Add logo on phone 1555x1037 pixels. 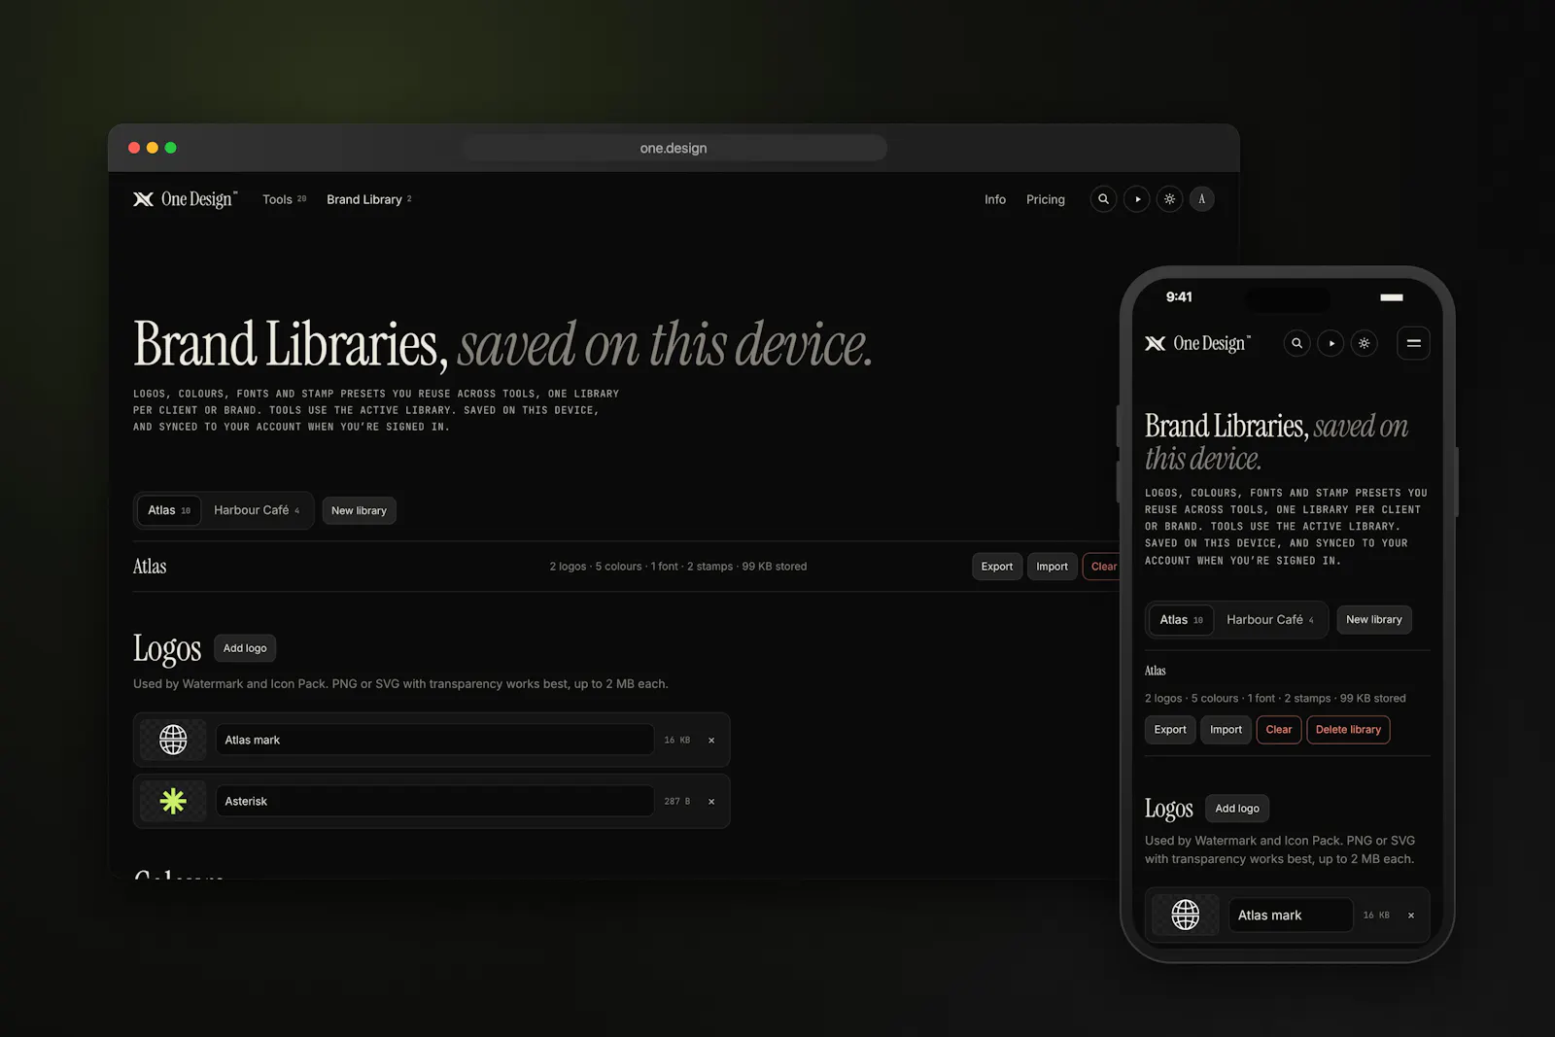coord(1237,809)
